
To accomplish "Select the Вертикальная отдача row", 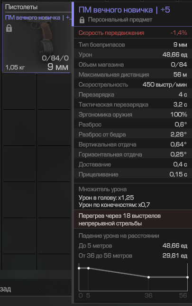I will 133,144.
